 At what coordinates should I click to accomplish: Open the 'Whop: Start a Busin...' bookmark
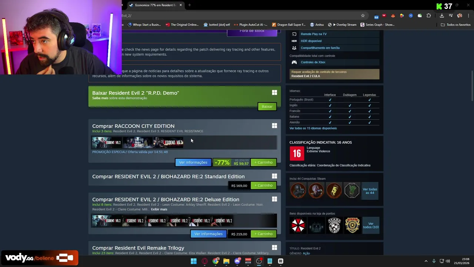[x=144, y=25]
